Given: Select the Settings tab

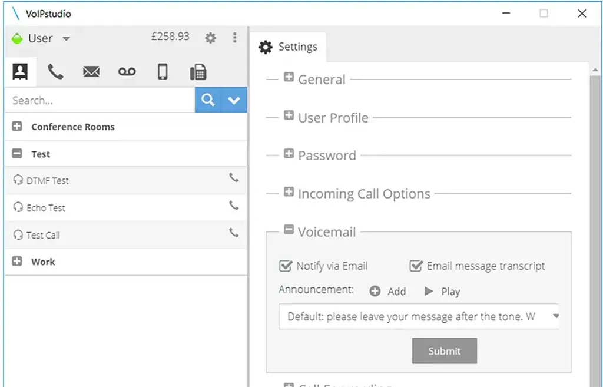Looking at the screenshot, I should pyautogui.click(x=289, y=47).
